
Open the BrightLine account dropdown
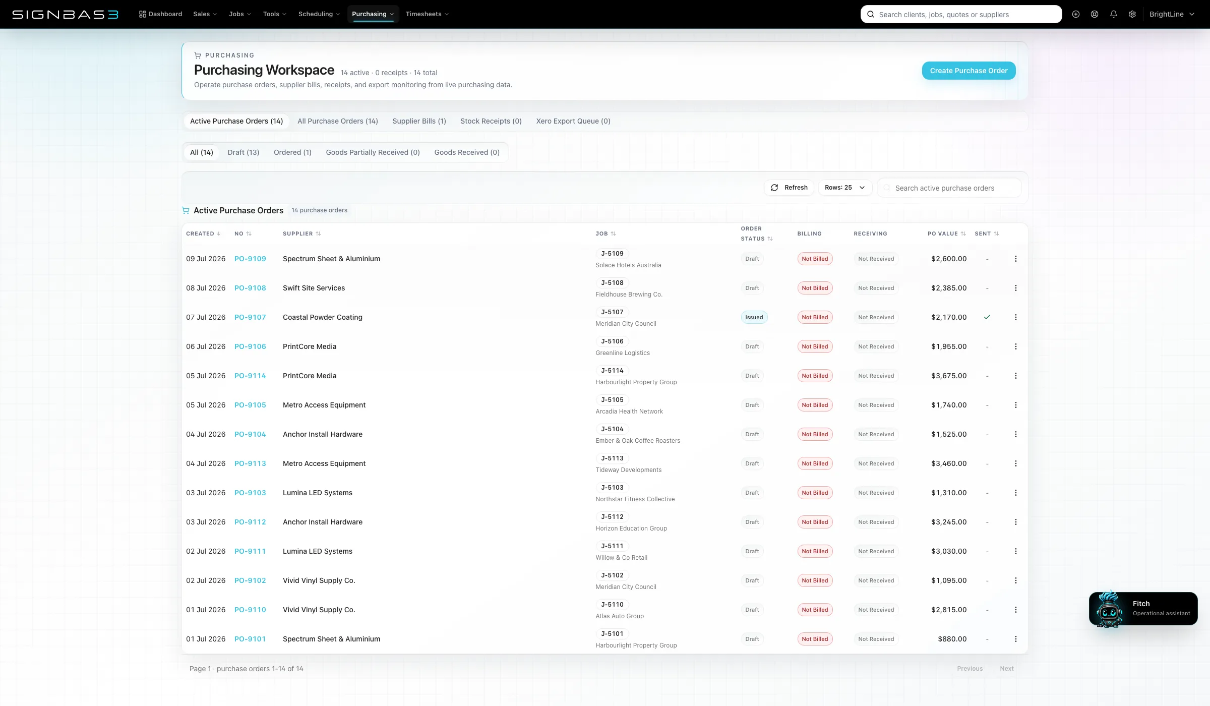click(1172, 14)
